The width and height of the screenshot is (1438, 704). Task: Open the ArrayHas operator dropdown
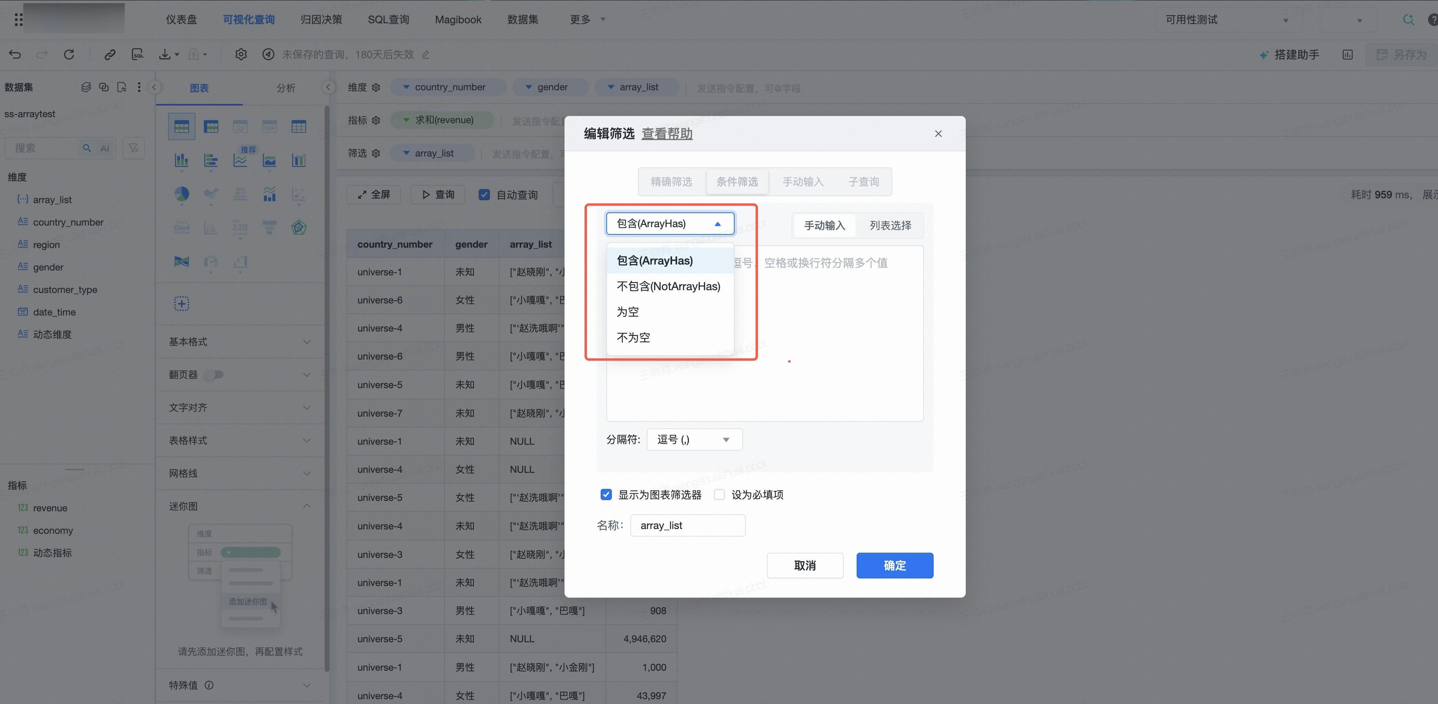point(670,224)
